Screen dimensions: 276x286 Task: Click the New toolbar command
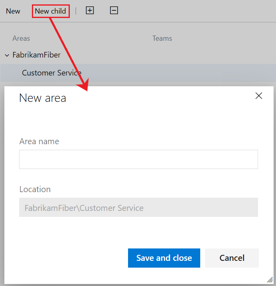click(x=13, y=11)
